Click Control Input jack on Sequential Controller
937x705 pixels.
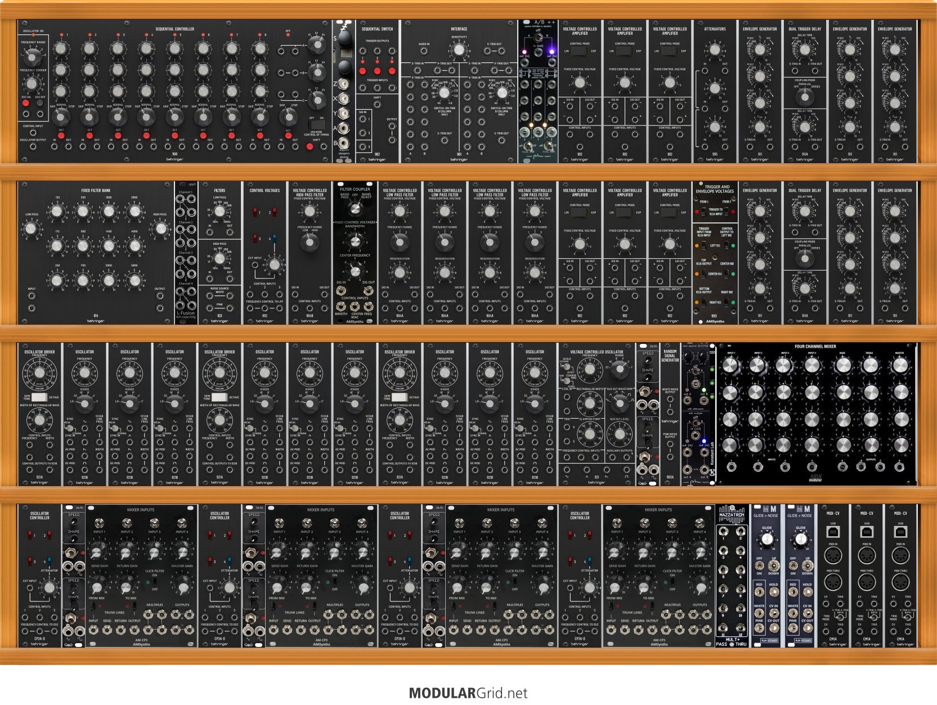(33, 133)
